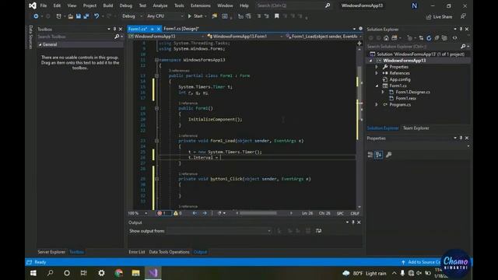This screenshot has height=280, width=498.
Task: Click Sync with Active Document icon
Action: pos(421,38)
